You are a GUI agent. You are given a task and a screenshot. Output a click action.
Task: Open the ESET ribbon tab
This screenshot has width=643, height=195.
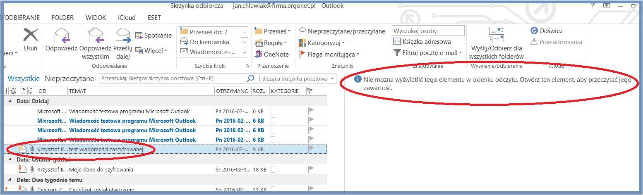(x=154, y=18)
